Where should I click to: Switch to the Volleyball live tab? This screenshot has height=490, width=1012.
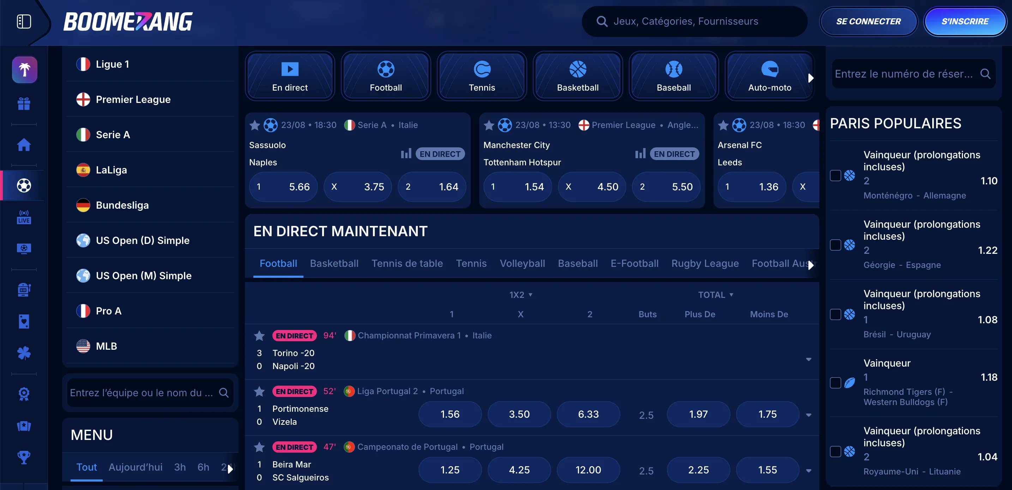523,263
